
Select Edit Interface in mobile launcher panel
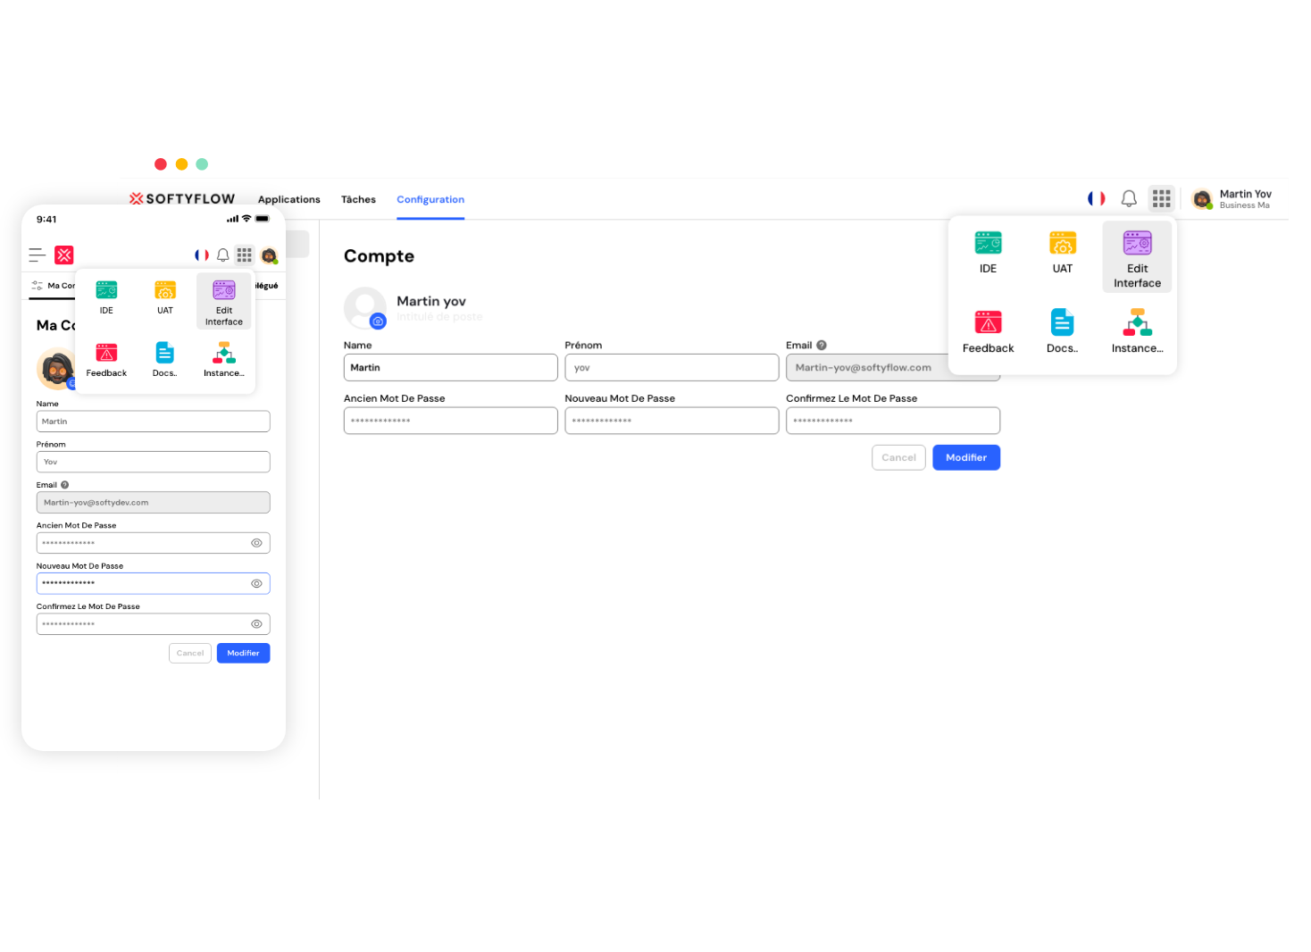coord(224,302)
